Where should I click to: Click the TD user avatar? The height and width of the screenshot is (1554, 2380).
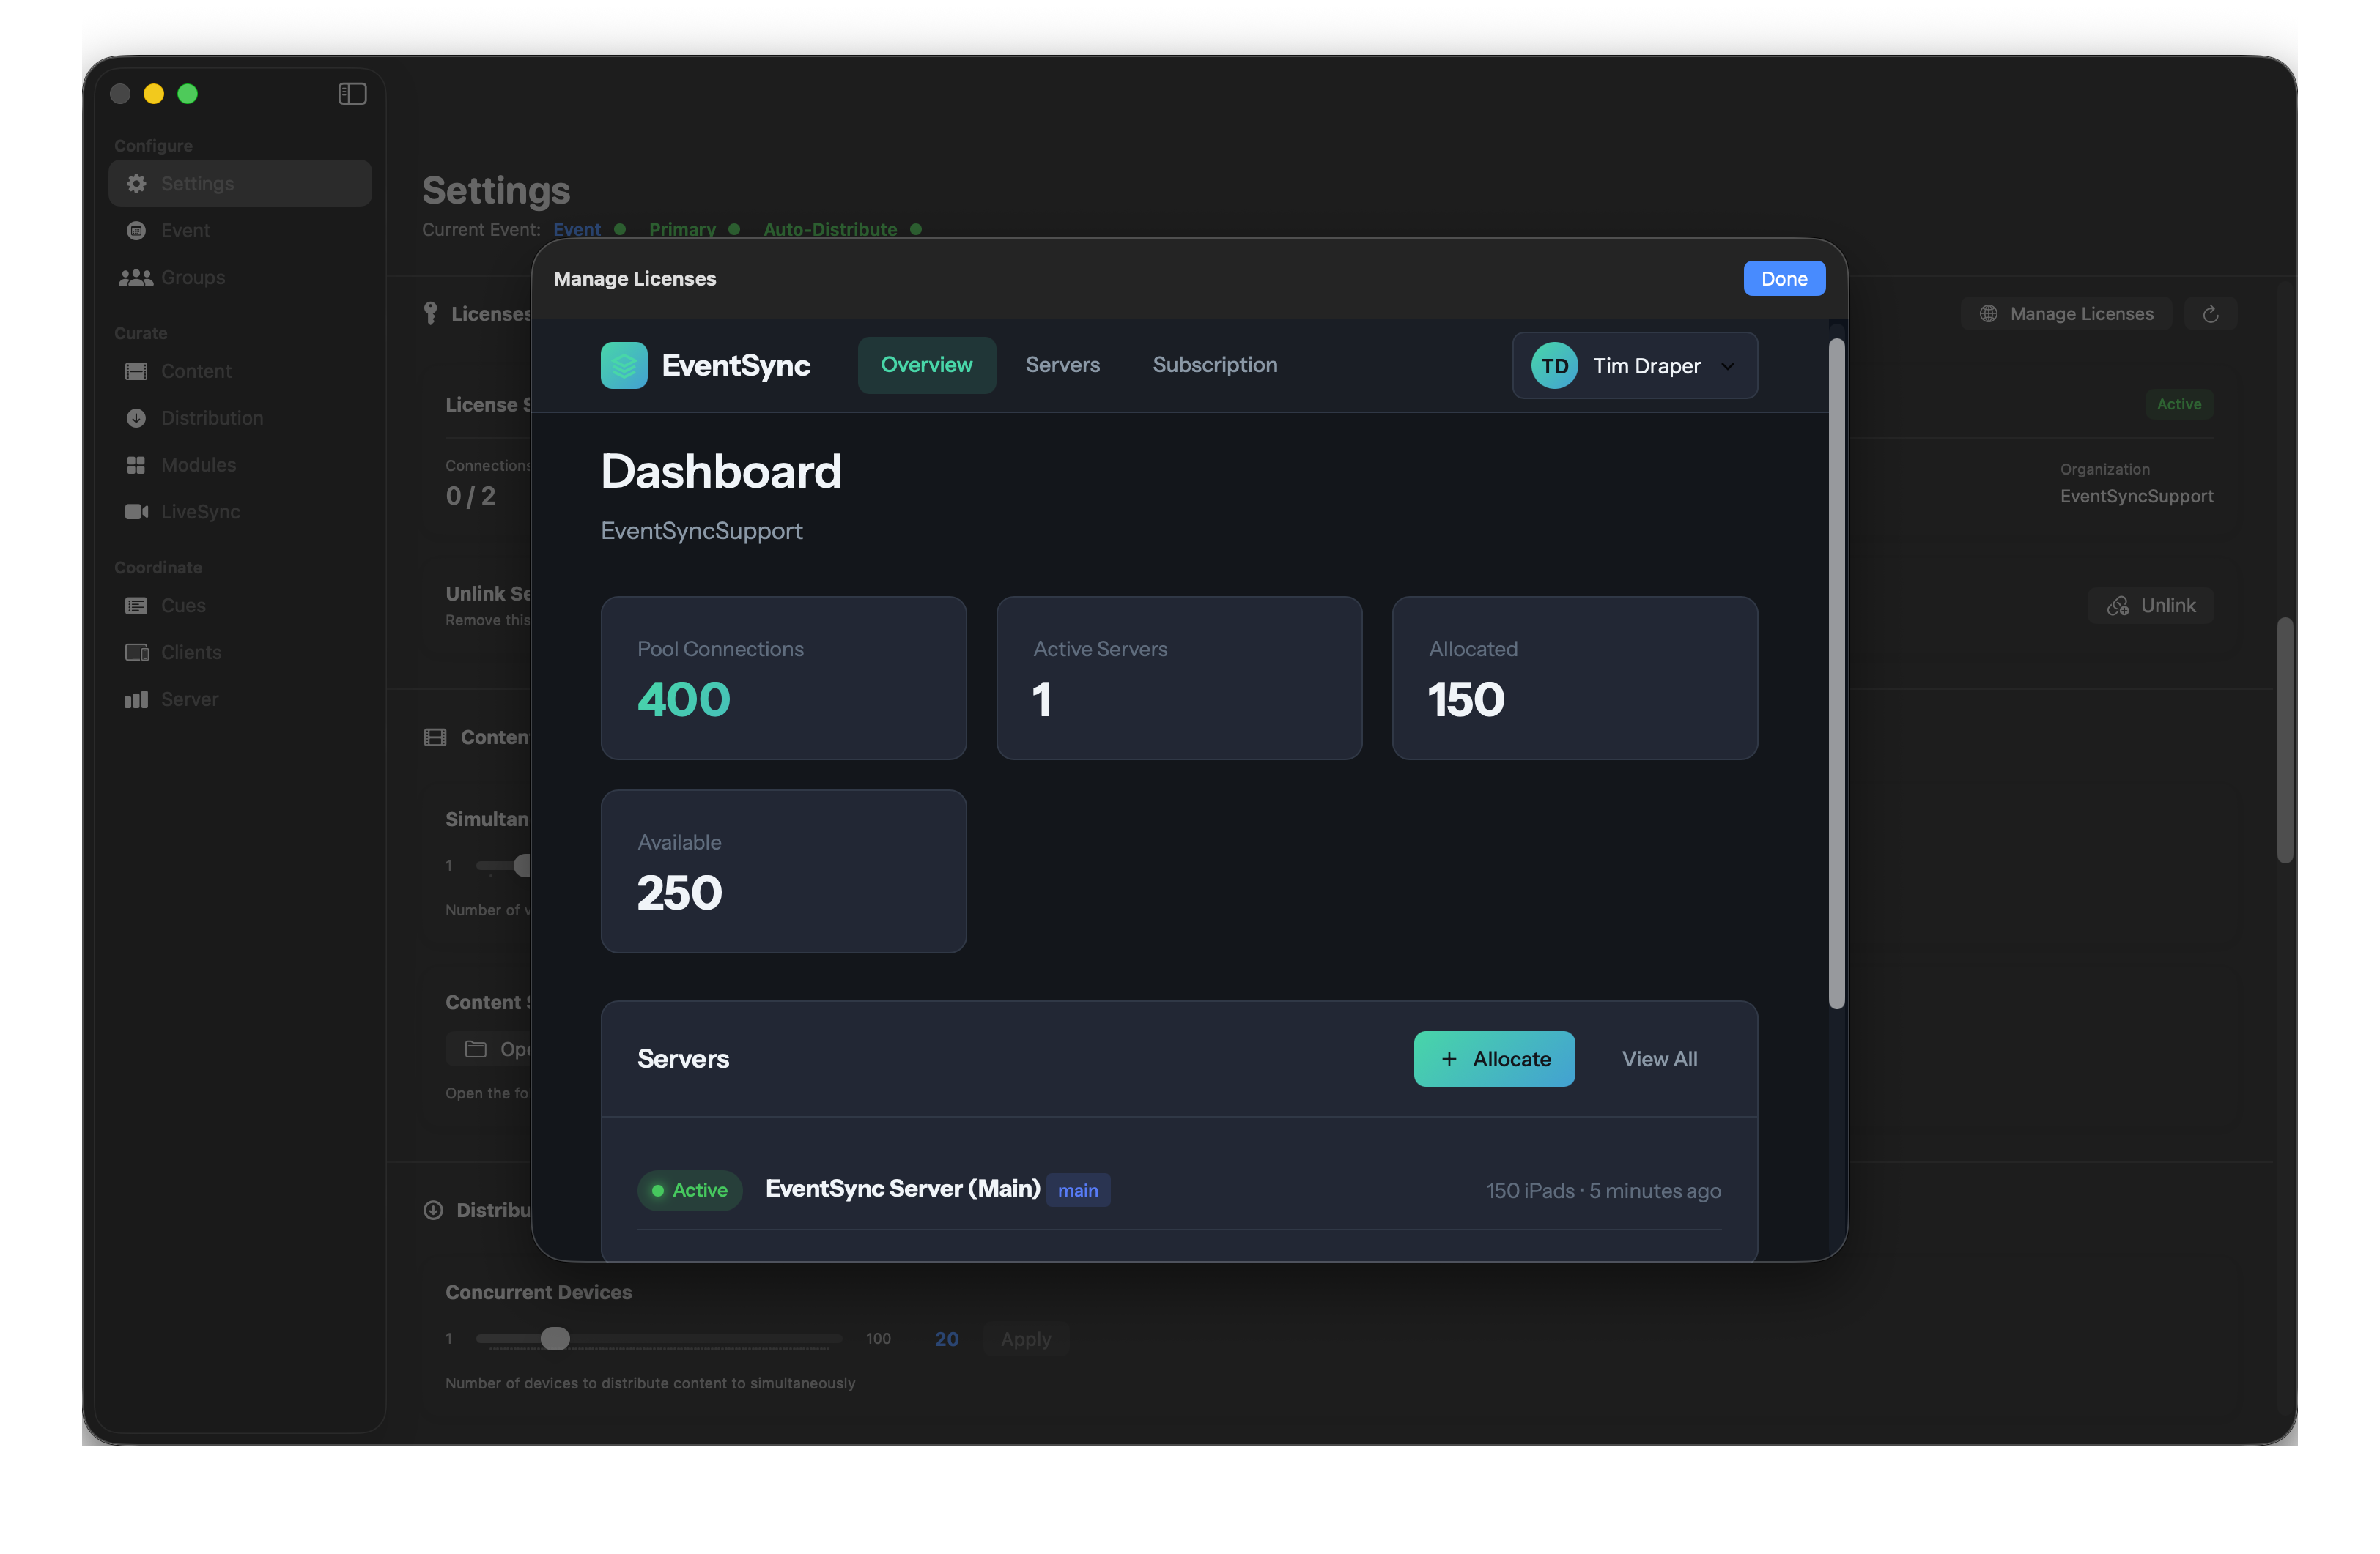point(1554,367)
